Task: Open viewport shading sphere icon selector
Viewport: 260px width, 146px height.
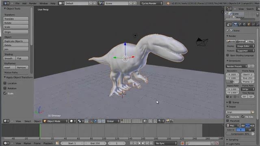Action: pos(73,121)
